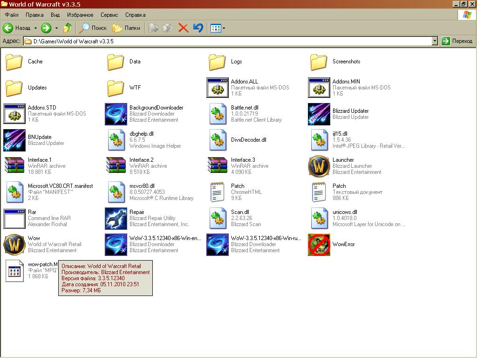Viewport: 477px width, 358px height.
Task: Open the Forward history dropdown arrow
Action: (56, 28)
